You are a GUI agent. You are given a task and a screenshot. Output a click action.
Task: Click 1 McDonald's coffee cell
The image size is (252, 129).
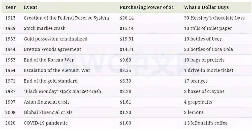click(206, 123)
